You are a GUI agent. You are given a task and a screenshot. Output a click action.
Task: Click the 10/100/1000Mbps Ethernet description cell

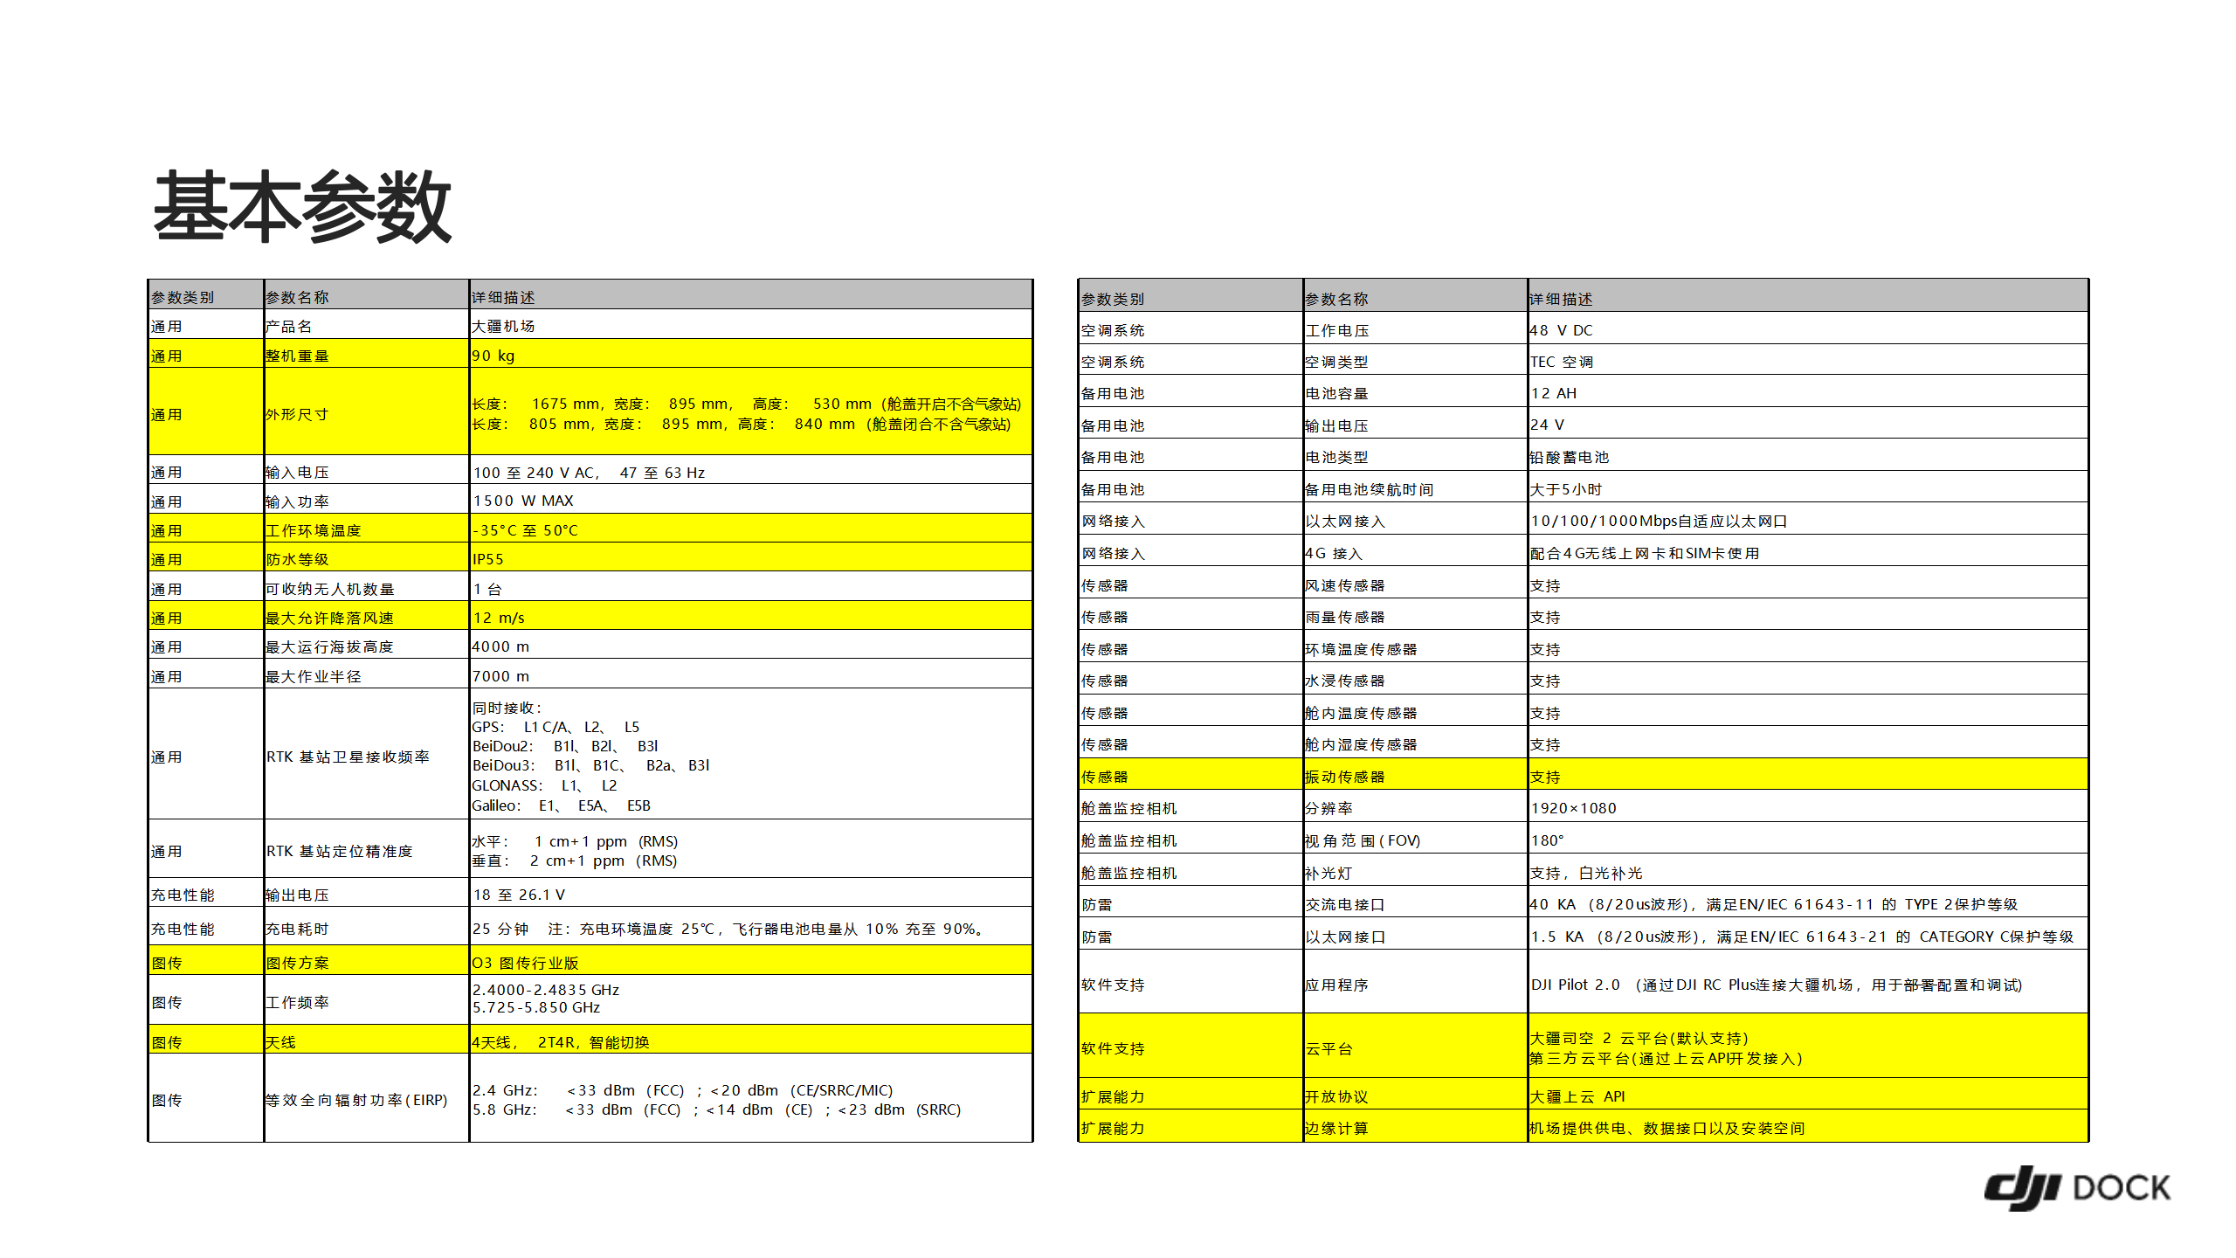click(1807, 519)
